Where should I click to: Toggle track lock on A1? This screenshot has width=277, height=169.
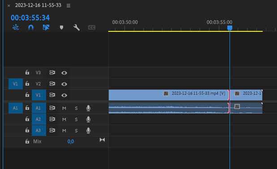[27, 108]
